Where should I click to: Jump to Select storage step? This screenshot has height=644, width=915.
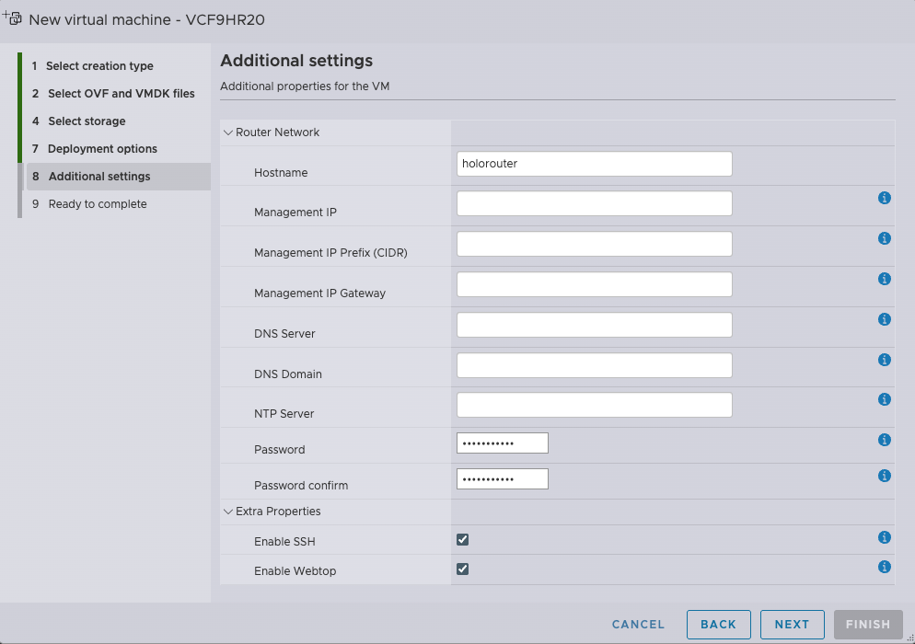[x=87, y=121]
